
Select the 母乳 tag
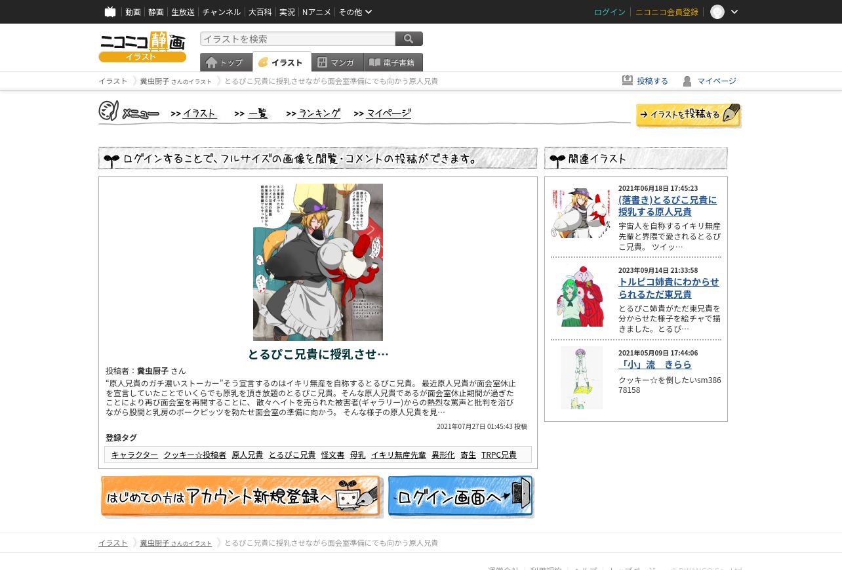point(357,455)
